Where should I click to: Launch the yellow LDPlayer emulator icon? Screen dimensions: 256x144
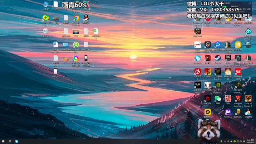click(x=208, y=112)
